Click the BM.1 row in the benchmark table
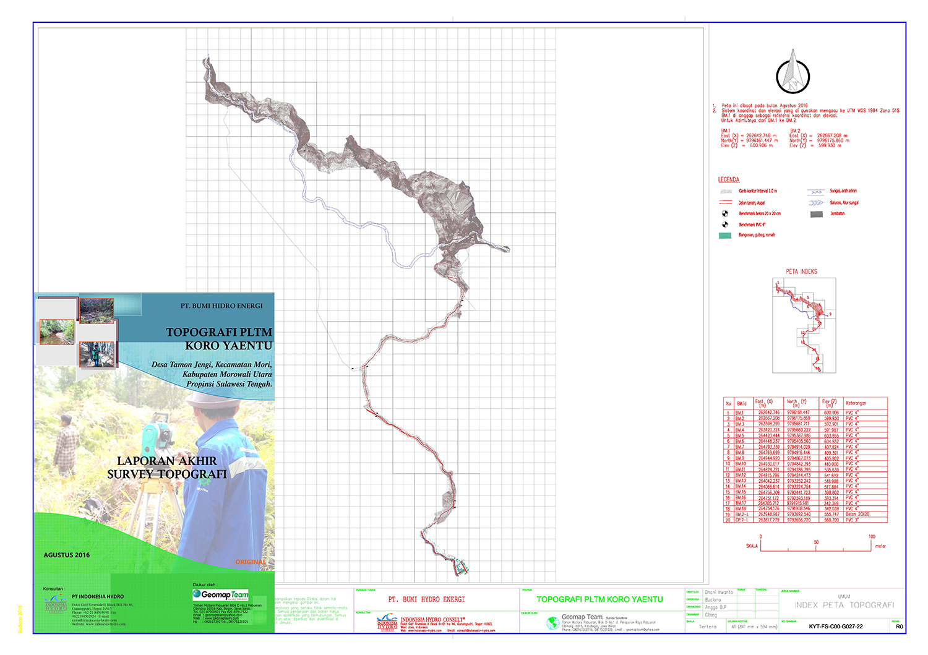928x655 pixels. click(804, 413)
